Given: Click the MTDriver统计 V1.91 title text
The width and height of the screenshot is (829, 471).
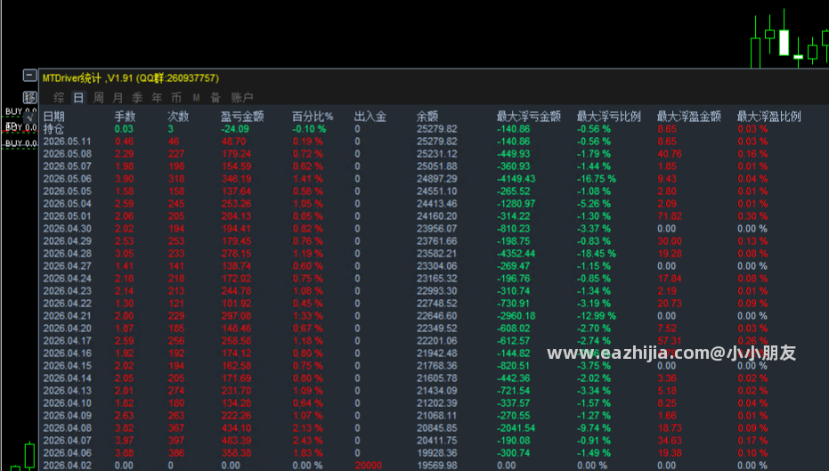Looking at the screenshot, I should (x=130, y=78).
